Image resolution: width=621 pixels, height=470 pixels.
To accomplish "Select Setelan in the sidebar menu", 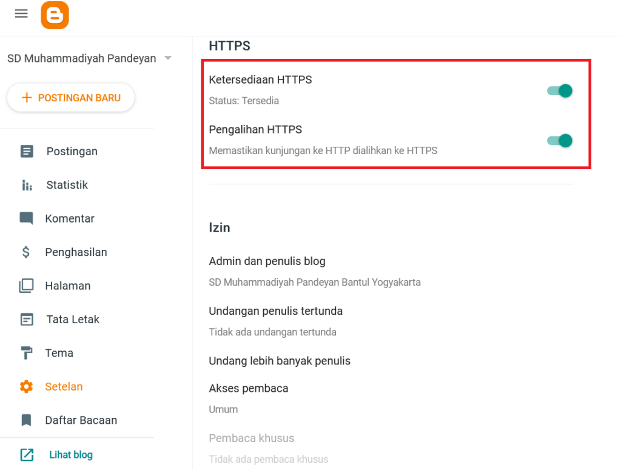I will coord(64,386).
